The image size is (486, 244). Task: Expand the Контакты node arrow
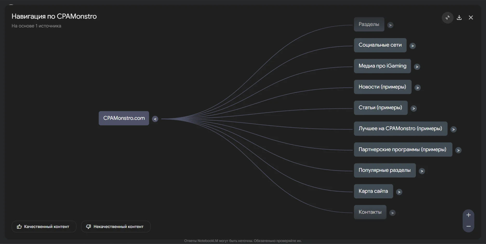point(392,213)
